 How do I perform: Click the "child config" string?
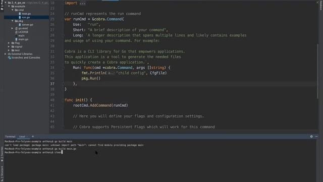pyautogui.click(x=131, y=73)
